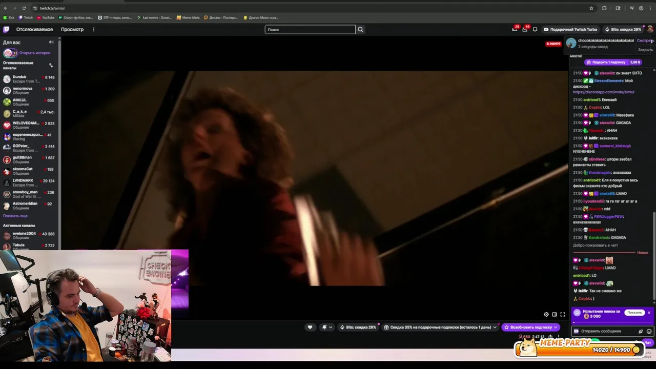Viewport: 656px width, 369px height.
Task: Open the Meme Alerts bookmark
Action: [x=188, y=17]
